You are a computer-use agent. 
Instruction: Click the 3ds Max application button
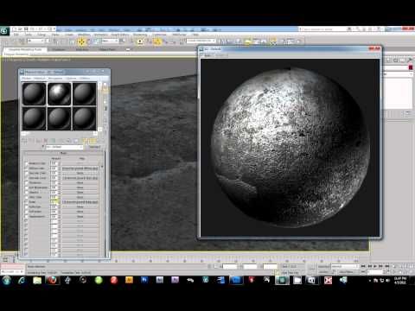pyautogui.click(x=4, y=31)
